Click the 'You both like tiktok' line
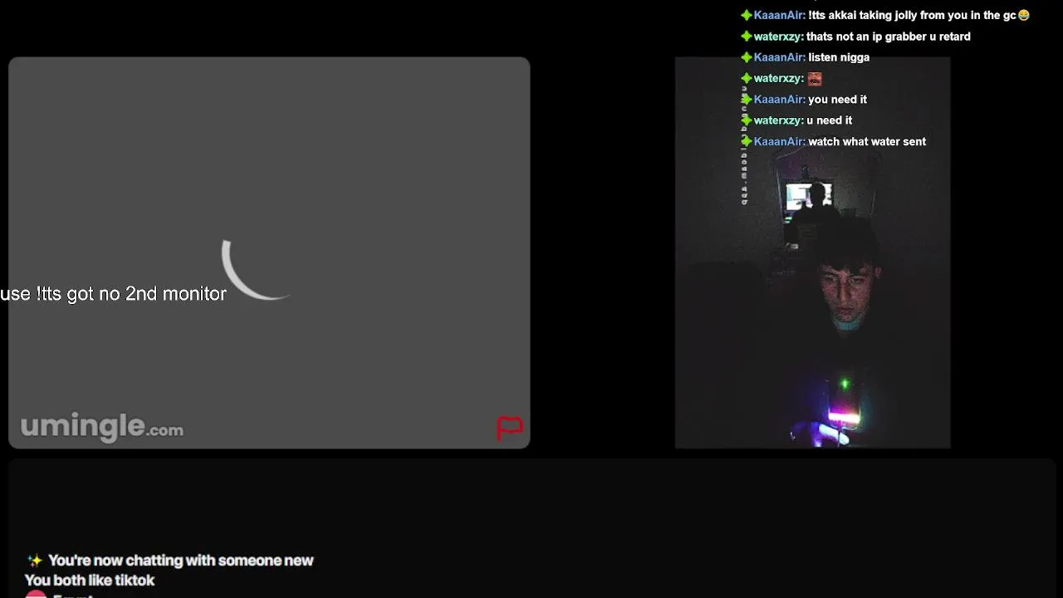1063x598 pixels. (x=90, y=581)
